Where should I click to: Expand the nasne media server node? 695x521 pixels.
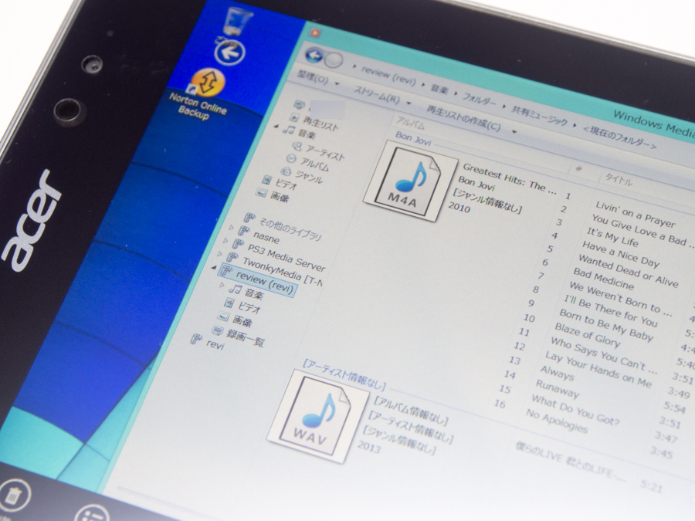point(231,228)
